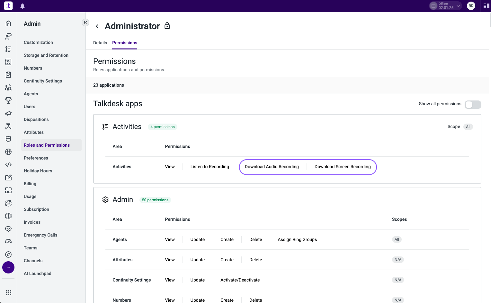The image size is (491, 303).
Task: Go to the Home icon in sidebar
Action: pos(8,23)
